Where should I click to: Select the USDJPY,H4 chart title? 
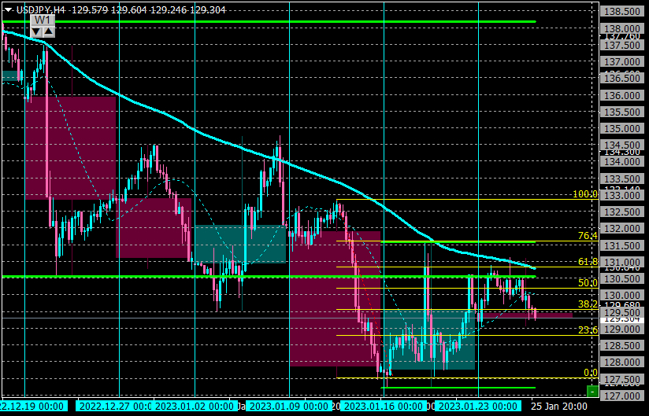pyautogui.click(x=41, y=10)
